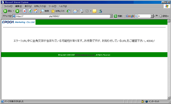This screenshot has width=171, height=104.
Task: Click the Google toolbar logo
Action: pyautogui.click(x=130, y=16)
